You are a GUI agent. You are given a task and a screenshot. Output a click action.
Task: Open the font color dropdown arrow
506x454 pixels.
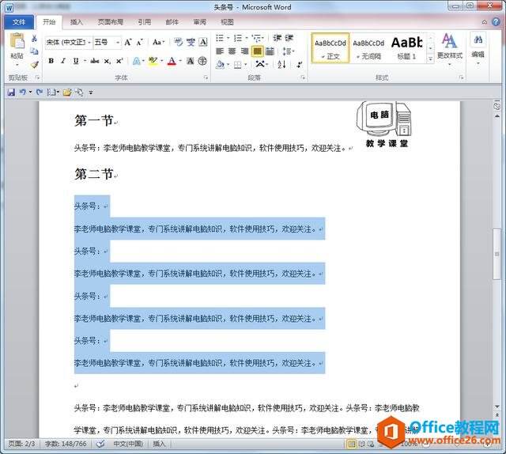180,61
